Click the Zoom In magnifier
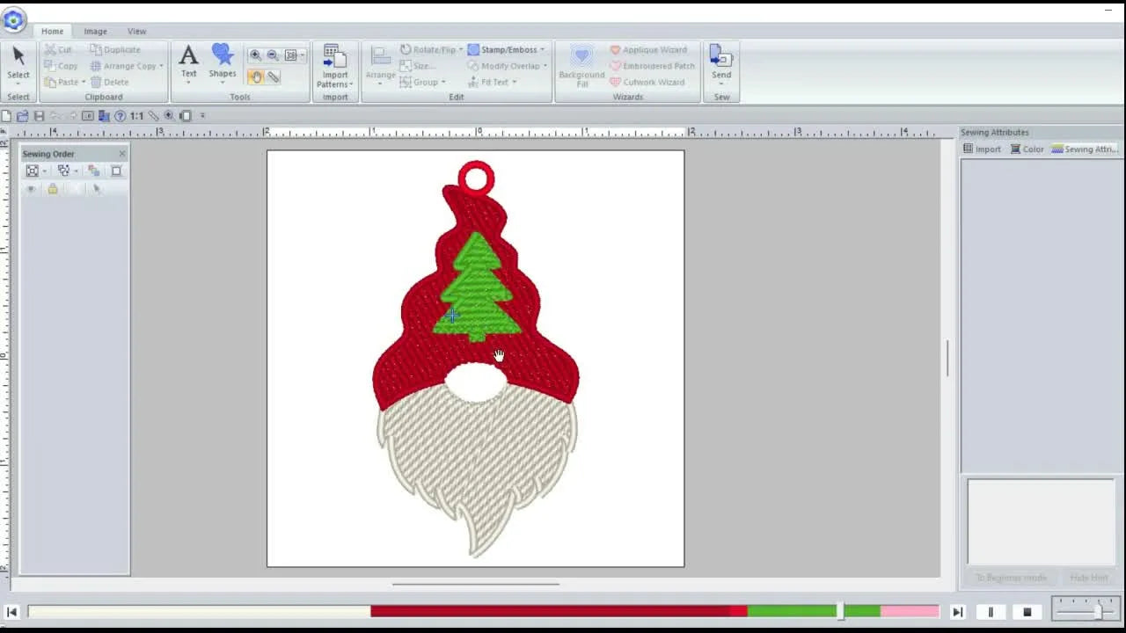1126x633 pixels. [x=256, y=55]
